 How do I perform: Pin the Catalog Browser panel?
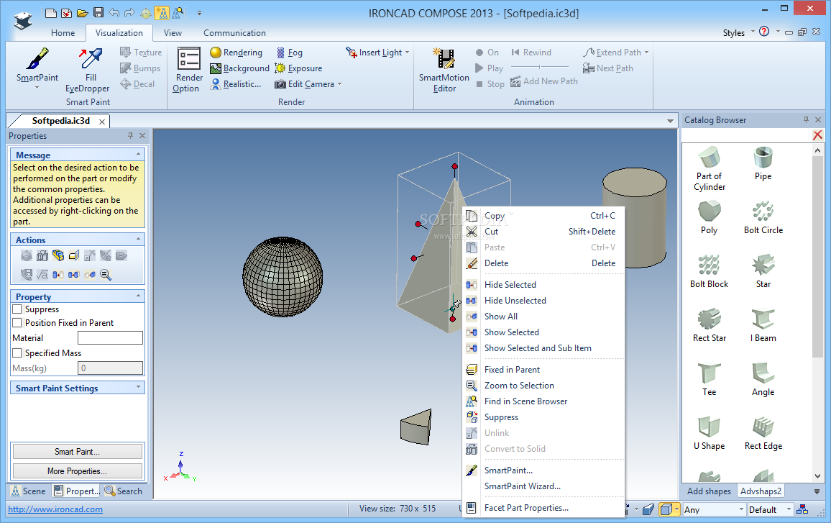pos(806,120)
